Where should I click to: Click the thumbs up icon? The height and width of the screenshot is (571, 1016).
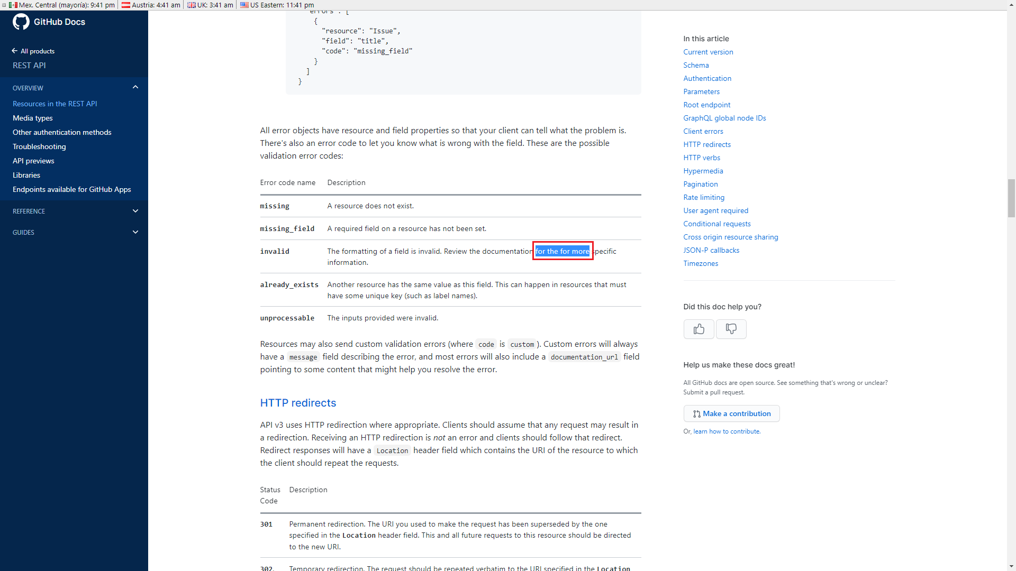[698, 329]
